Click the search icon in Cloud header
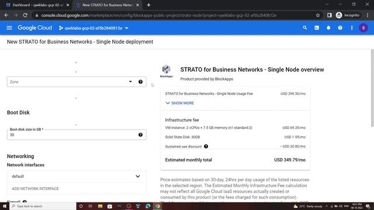Image resolution: width=374 pixels, height=210 pixels. tap(305, 28)
